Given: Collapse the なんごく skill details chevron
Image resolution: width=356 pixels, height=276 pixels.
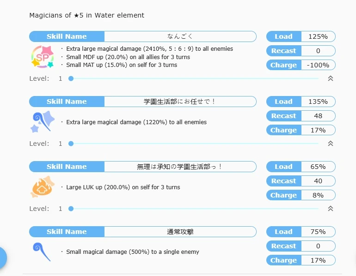Looking at the screenshot, I should coord(331,78).
